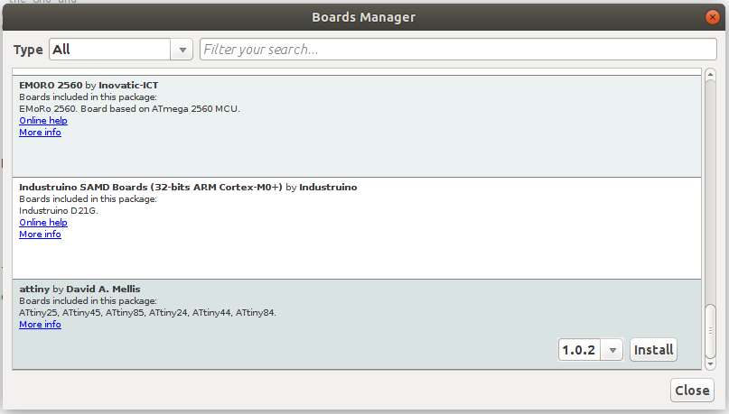Open More info link for EMORO 2560

(x=40, y=133)
